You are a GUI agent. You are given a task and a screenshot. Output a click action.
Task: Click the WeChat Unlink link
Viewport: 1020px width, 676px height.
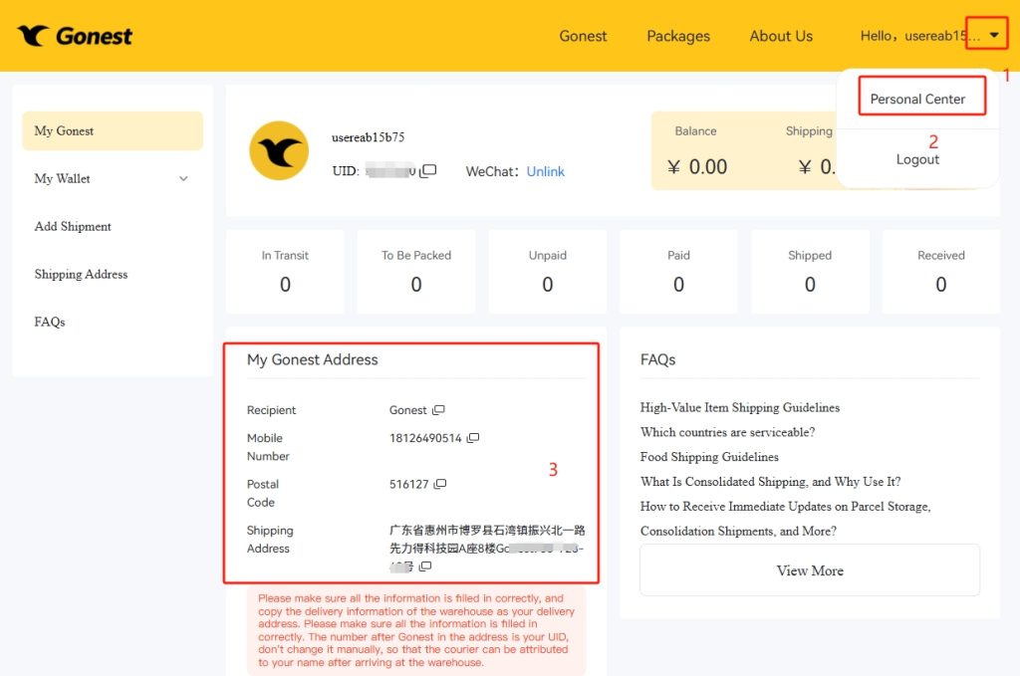545,171
